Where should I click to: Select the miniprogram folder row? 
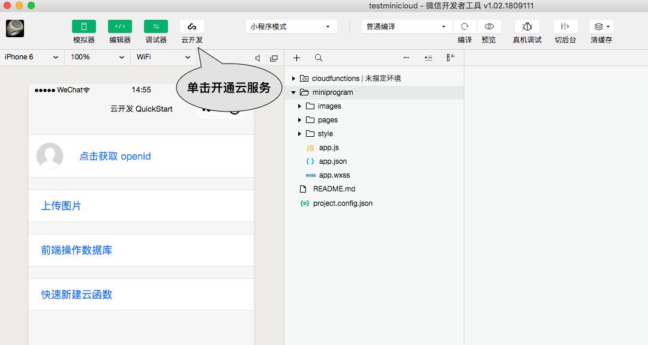click(374, 92)
